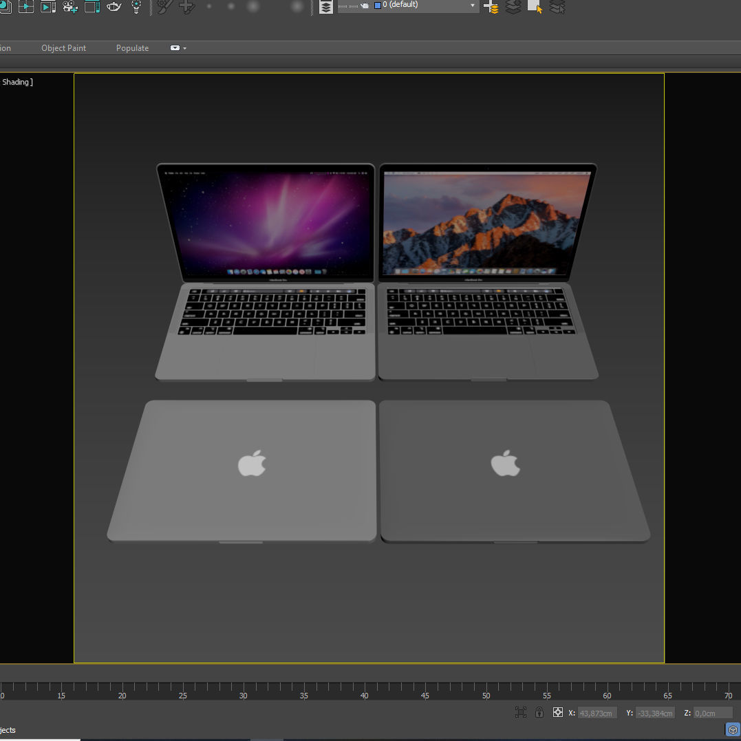Open the viewport Shading label menu
741x741 pixels.
(16, 82)
